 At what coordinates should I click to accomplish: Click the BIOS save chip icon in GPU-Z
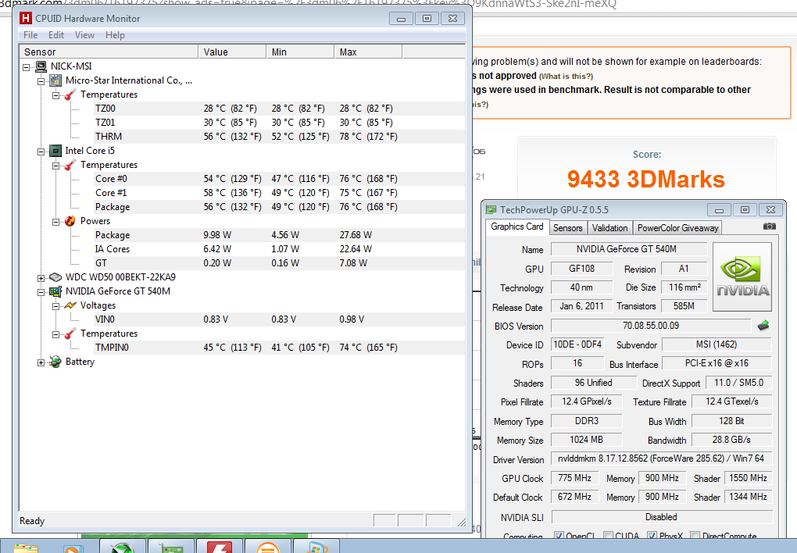pyautogui.click(x=763, y=325)
